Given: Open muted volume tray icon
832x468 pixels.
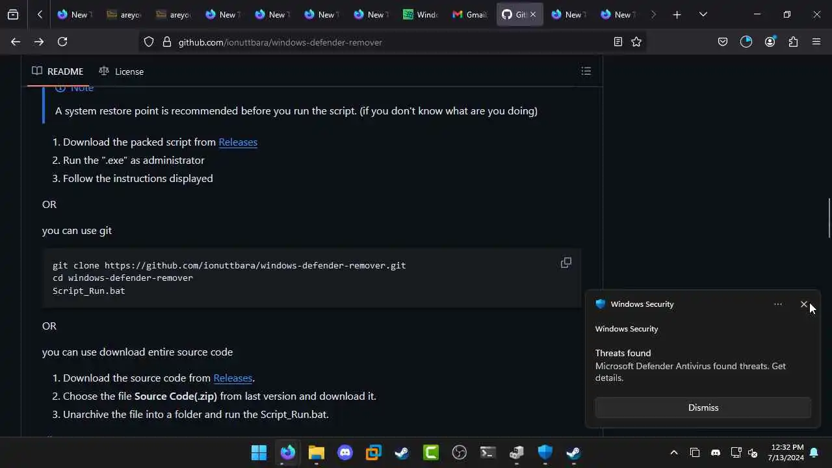Looking at the screenshot, I should click(x=753, y=452).
